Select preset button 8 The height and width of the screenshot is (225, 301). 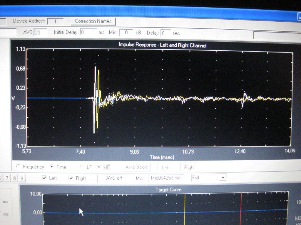[14, 178]
